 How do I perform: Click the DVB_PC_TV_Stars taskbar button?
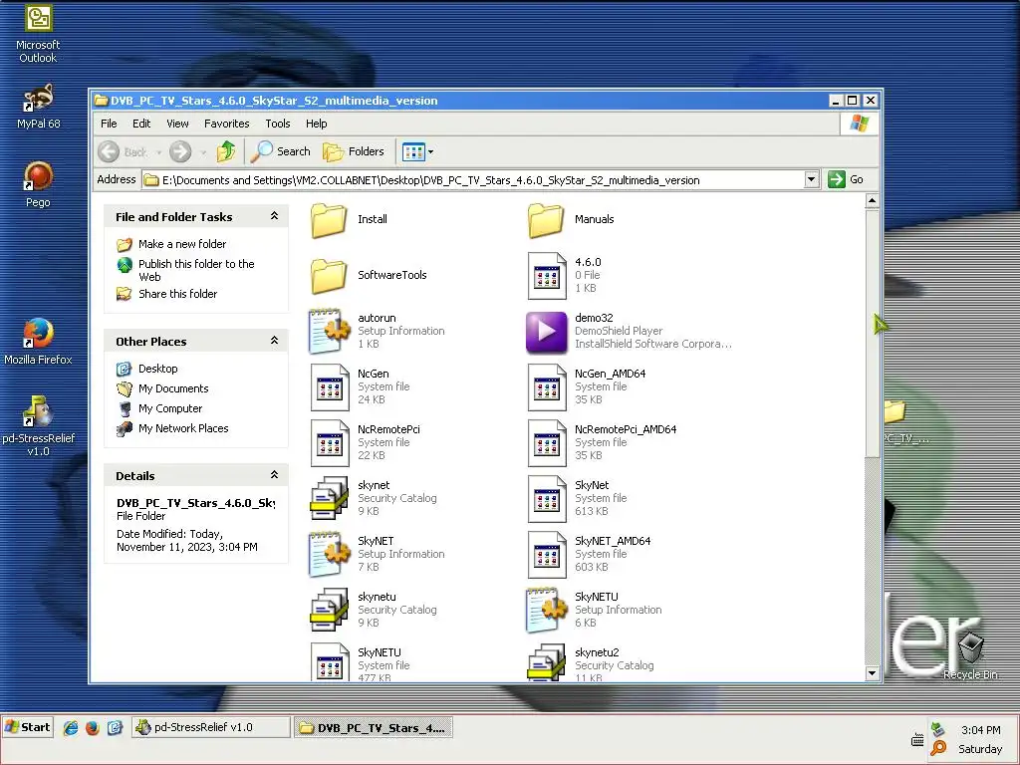pos(373,728)
